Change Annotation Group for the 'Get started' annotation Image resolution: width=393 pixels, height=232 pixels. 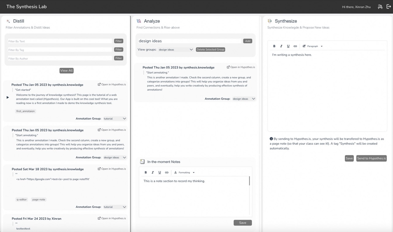coord(115,118)
